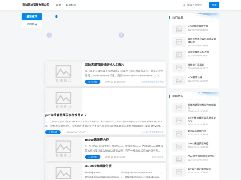
Task: Select the 最新推荐 sidebar tab
Action: [x=32, y=17]
